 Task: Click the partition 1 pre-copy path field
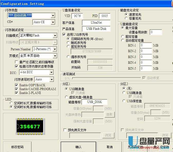click(x=85, y=135)
